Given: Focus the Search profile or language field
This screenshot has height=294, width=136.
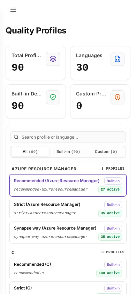Looking at the screenshot, I should (x=68, y=137).
